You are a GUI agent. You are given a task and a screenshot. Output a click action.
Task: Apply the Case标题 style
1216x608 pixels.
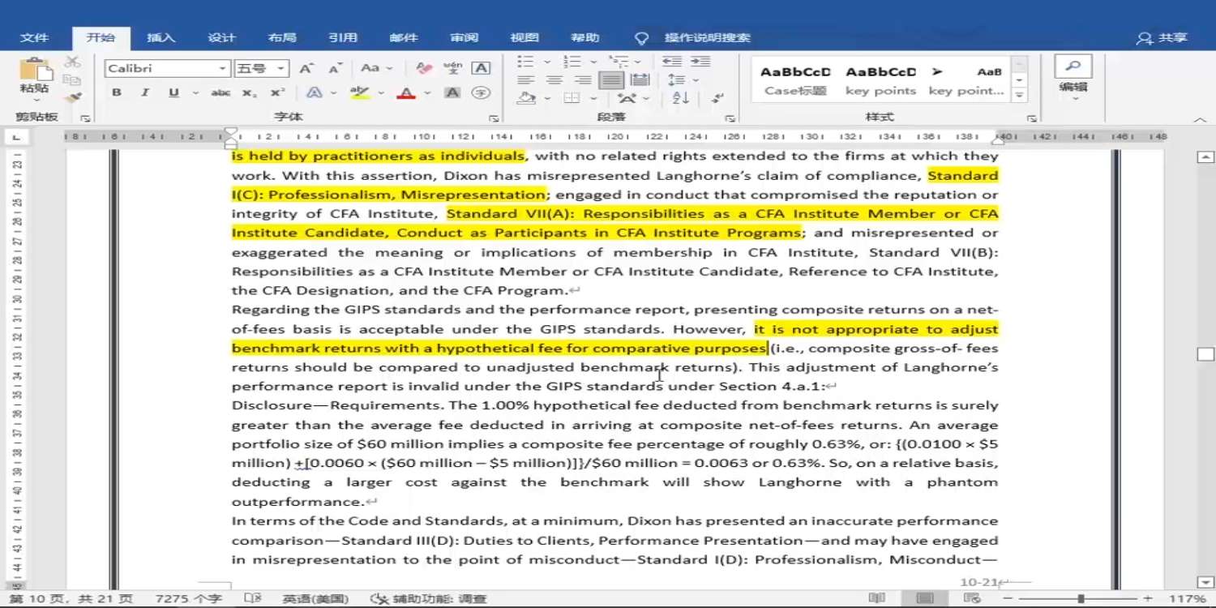click(794, 80)
